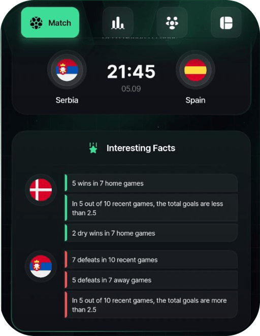Click the soccer ball icon
This screenshot has width=260, height=336.
click(36, 23)
